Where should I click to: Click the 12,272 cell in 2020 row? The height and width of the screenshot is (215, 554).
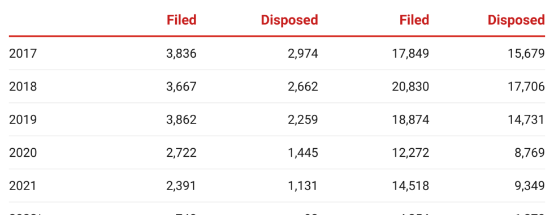(x=410, y=153)
